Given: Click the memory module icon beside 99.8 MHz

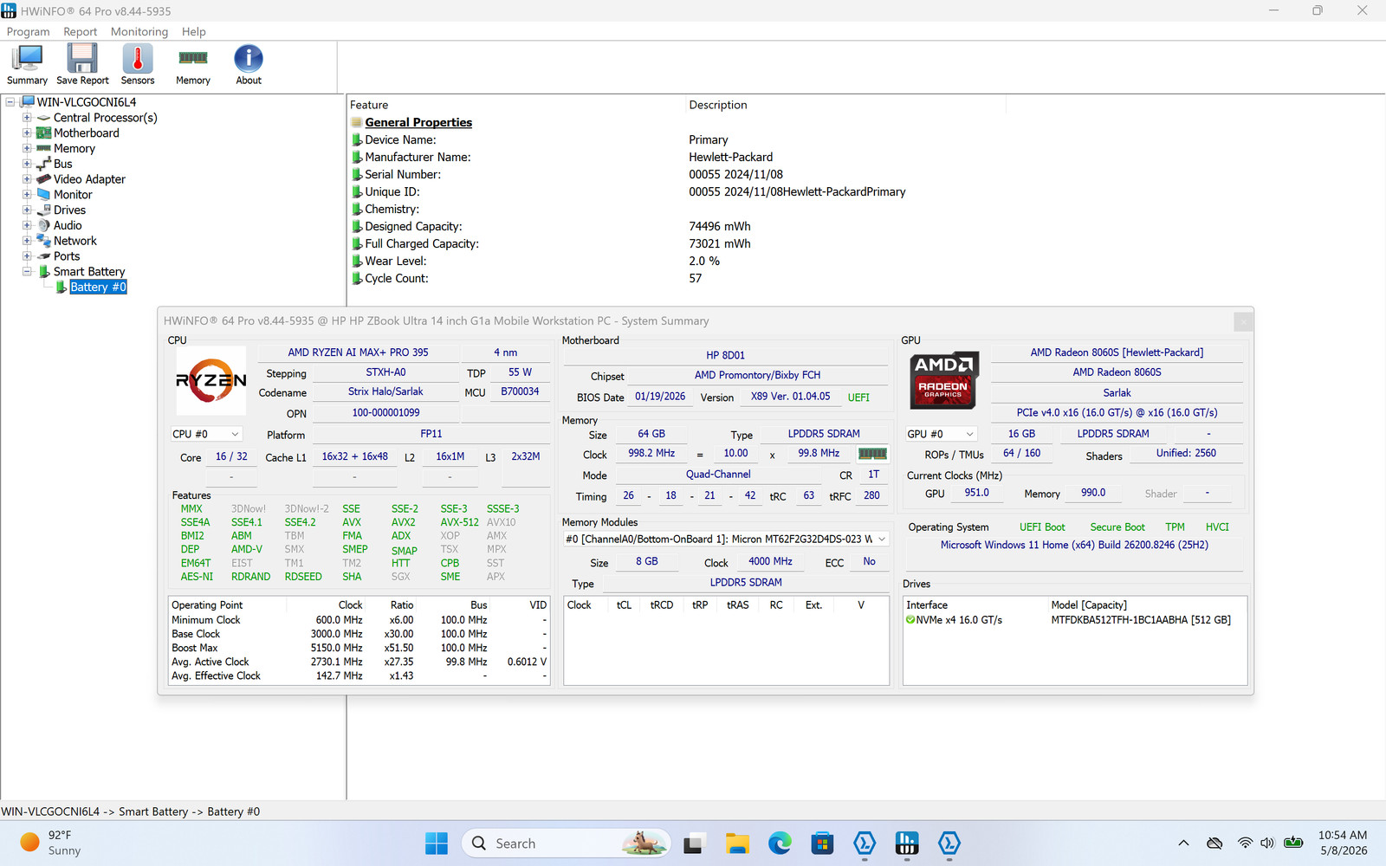Looking at the screenshot, I should pos(872,454).
